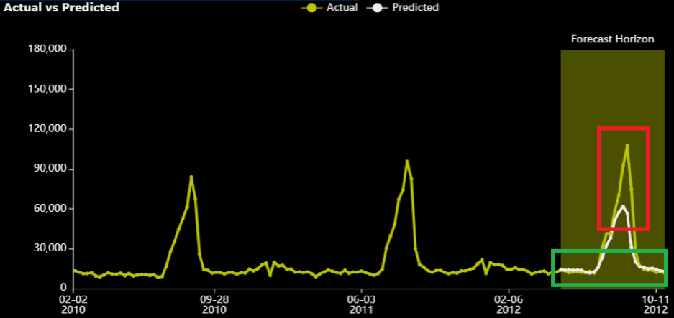This screenshot has width=674, height=318.
Task: Select the 180,000 y-axis label
Action: tap(47, 50)
